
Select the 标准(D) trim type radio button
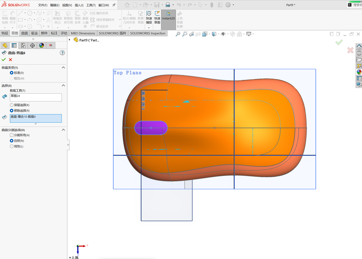point(12,73)
